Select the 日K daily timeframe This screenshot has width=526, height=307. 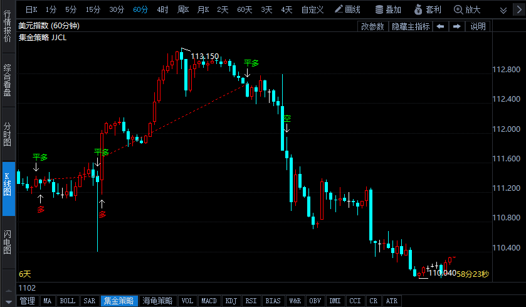coord(31,10)
